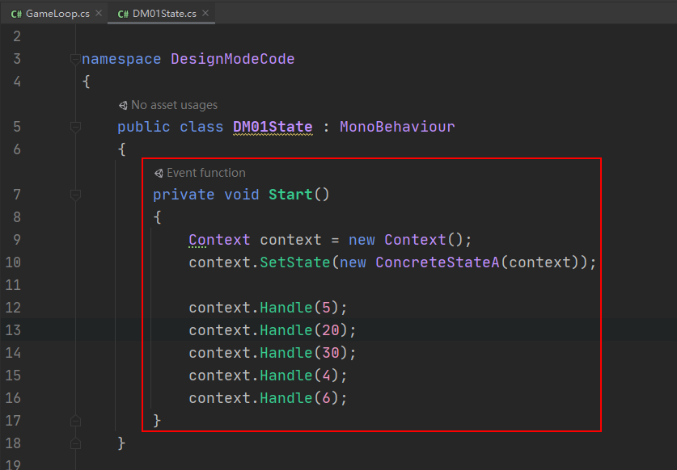Open the 'Event function' code lens hint
Screen dimensions: 677x470
[206, 173]
